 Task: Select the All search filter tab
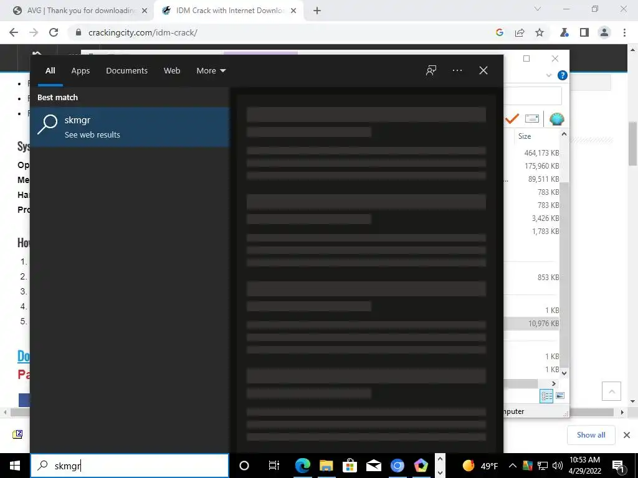(x=50, y=71)
